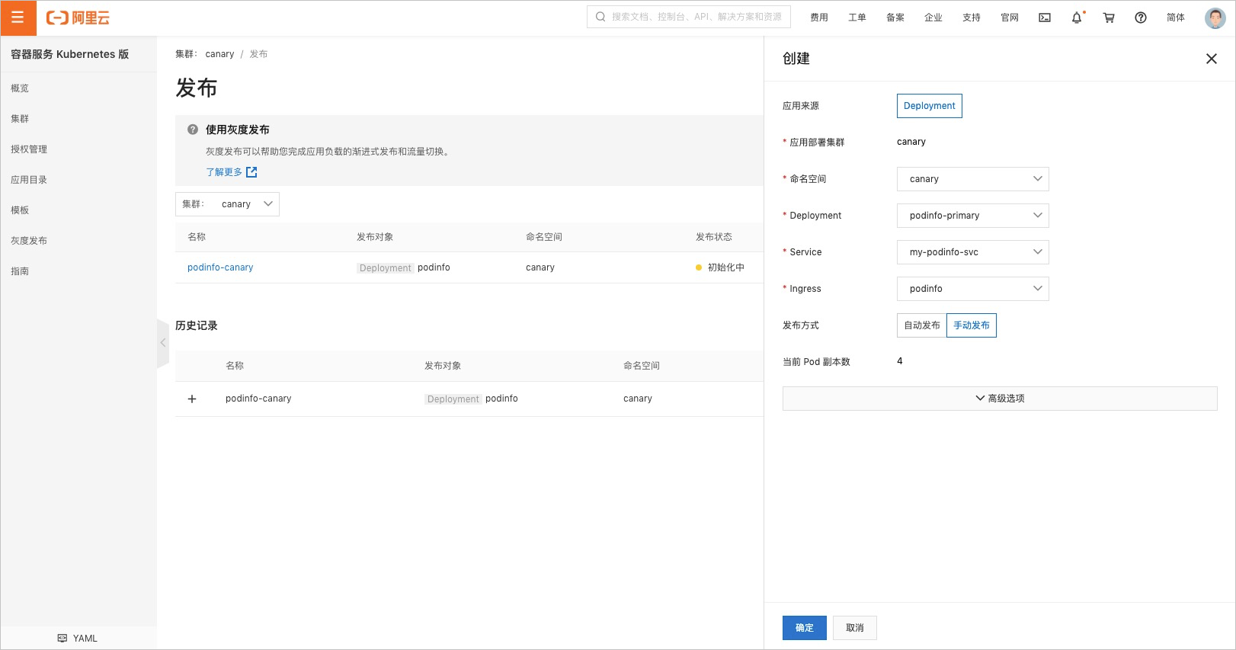The height and width of the screenshot is (650, 1236).
Task: Open 模板 in sidebar
Action: (x=20, y=210)
